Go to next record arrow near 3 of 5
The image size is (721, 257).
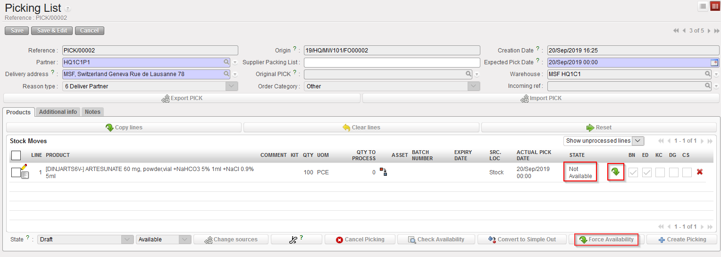pos(709,31)
